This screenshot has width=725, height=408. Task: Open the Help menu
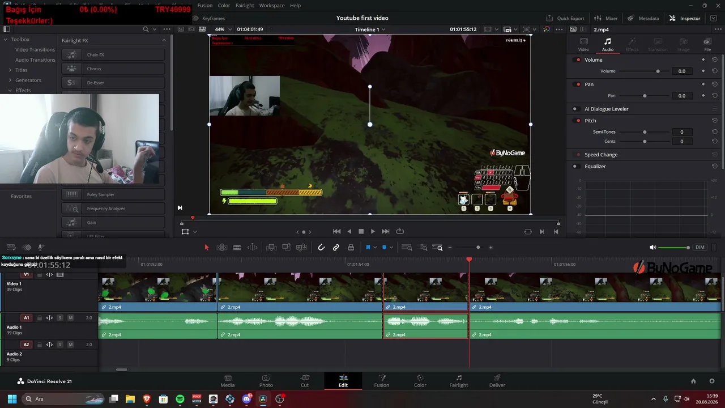tap(295, 5)
